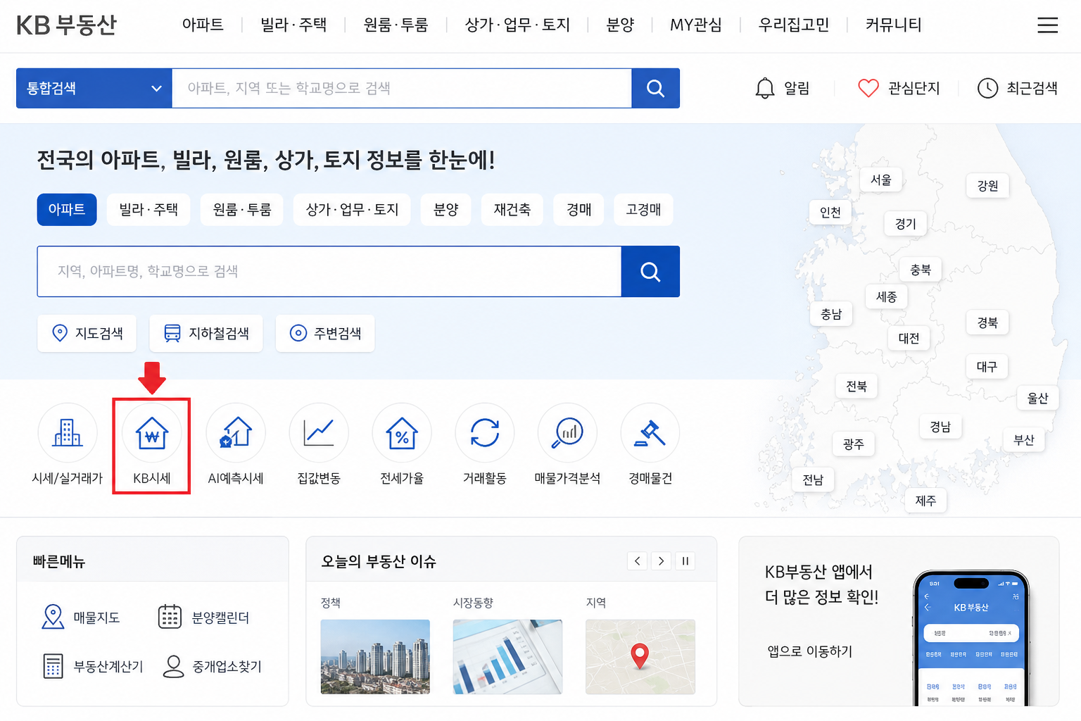
Task: Select the 원룸·투룸 category tab
Action: coord(242,209)
